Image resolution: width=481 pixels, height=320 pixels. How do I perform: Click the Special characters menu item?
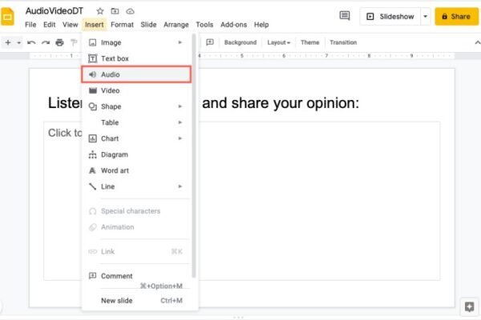click(x=136, y=211)
